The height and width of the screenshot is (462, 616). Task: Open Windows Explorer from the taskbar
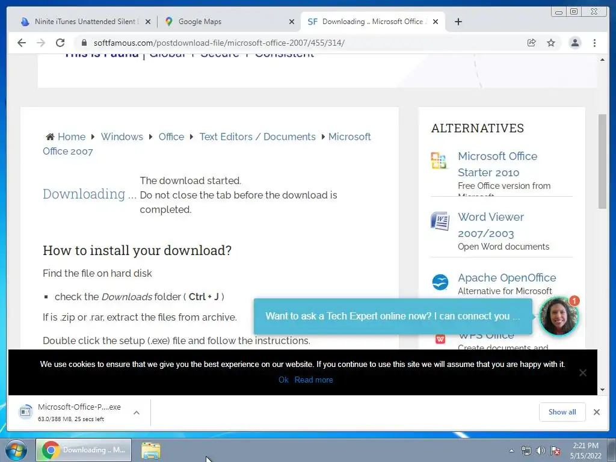[151, 451]
